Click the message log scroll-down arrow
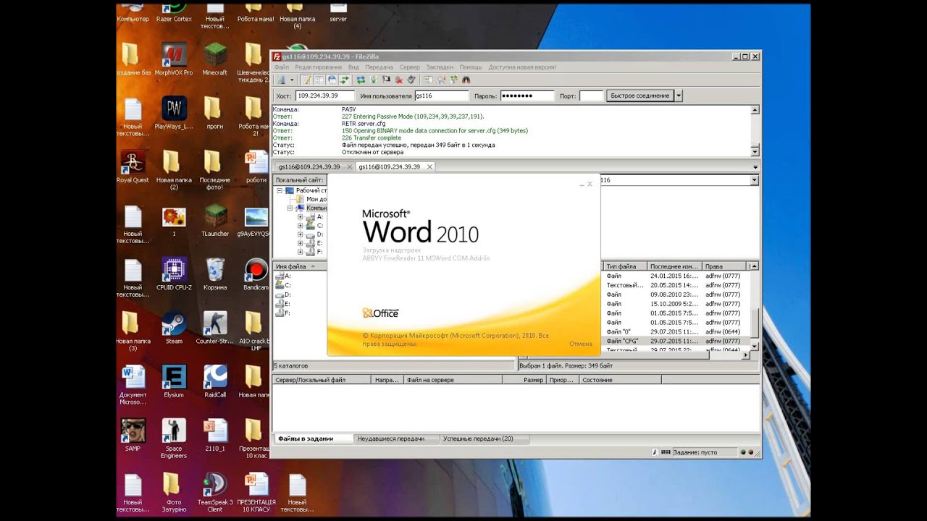 [x=755, y=151]
